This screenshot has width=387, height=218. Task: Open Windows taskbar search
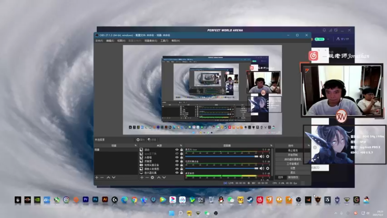180,213
